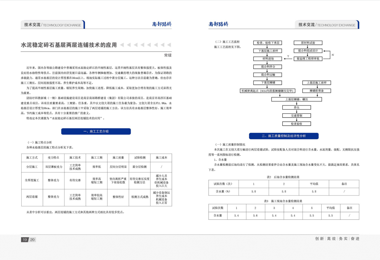
Task: Click caption 表2 后场含水量检测结果
Action: coord(284,177)
